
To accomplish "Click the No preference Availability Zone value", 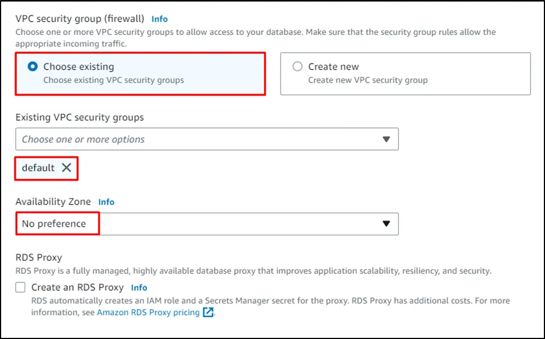I will click(54, 223).
